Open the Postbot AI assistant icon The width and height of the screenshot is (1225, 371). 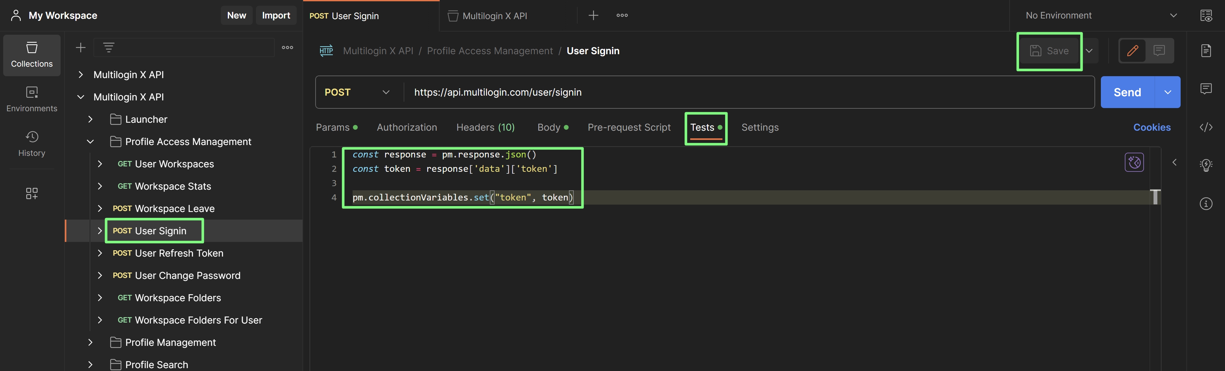click(x=1134, y=163)
